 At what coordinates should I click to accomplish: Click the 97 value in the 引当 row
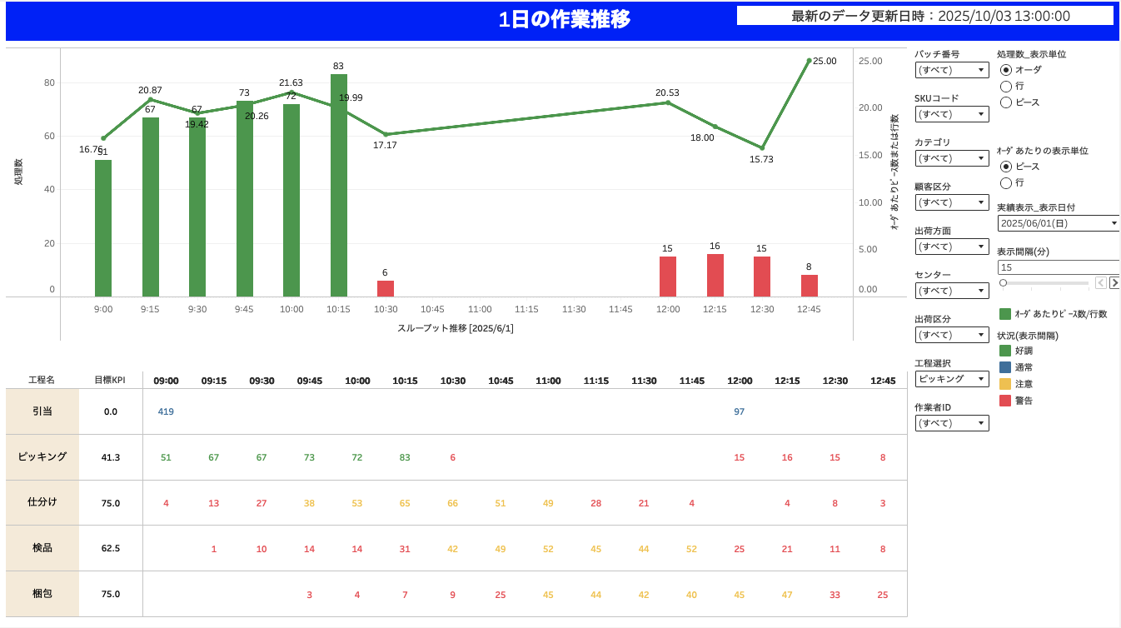point(740,411)
